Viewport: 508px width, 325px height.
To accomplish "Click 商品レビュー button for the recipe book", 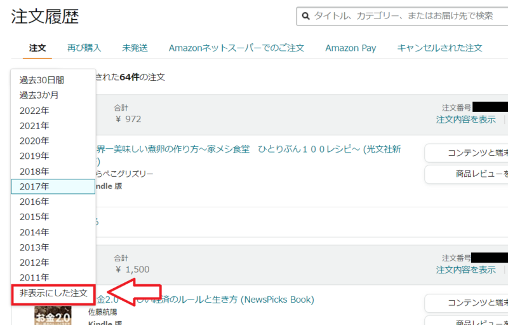I will (466, 174).
